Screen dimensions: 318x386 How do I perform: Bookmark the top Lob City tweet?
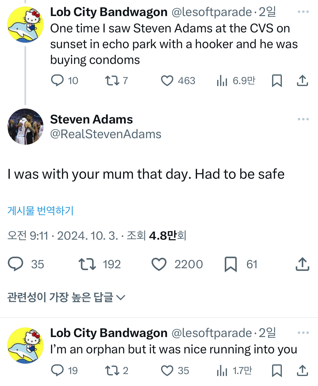coord(277,81)
